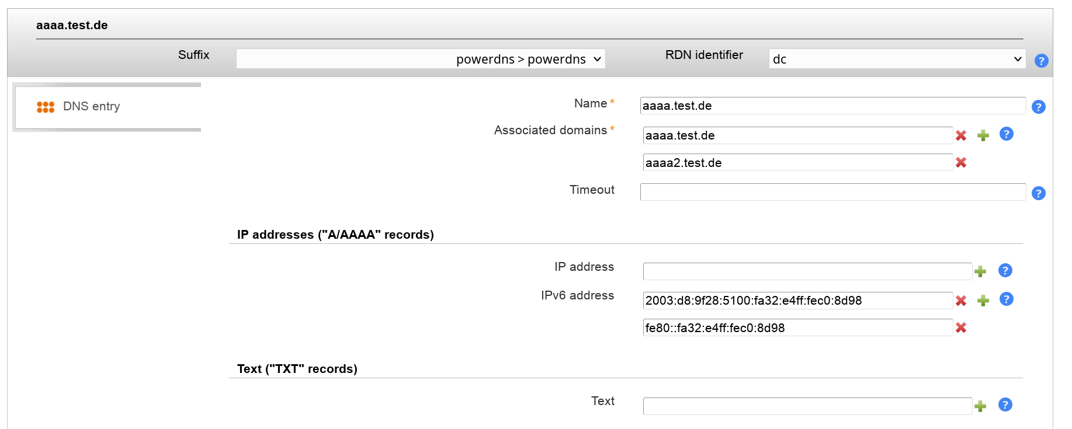
Task: Open the Suffix dropdown
Action: click(421, 59)
